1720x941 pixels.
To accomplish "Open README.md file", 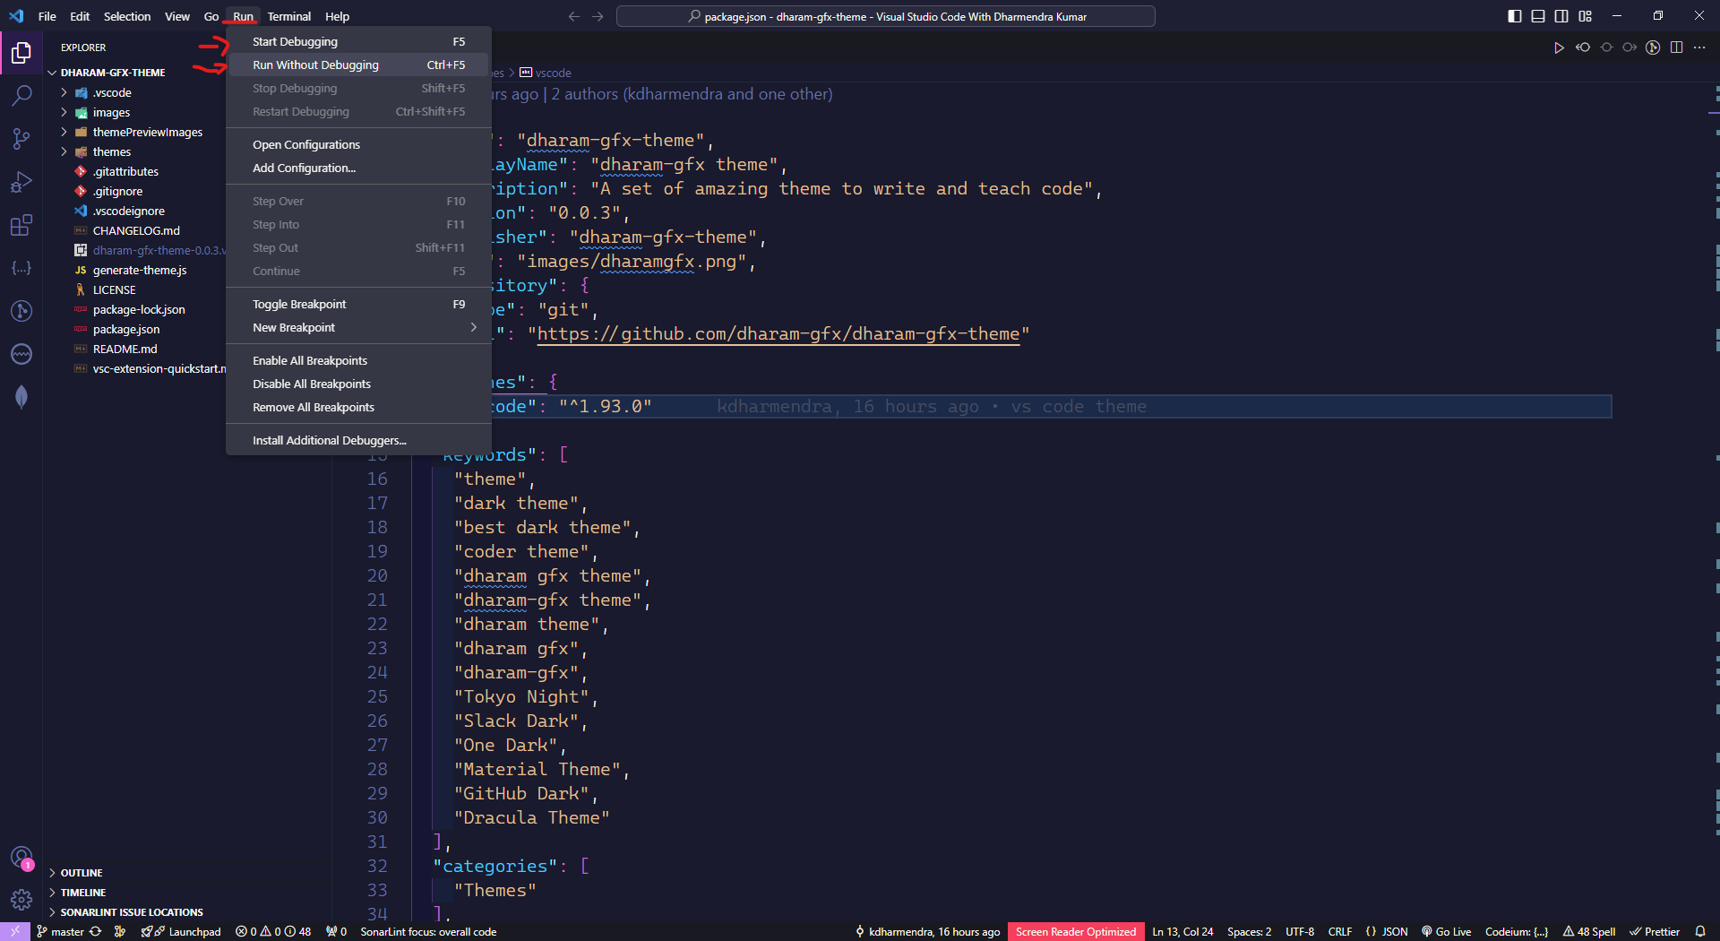I will (125, 349).
